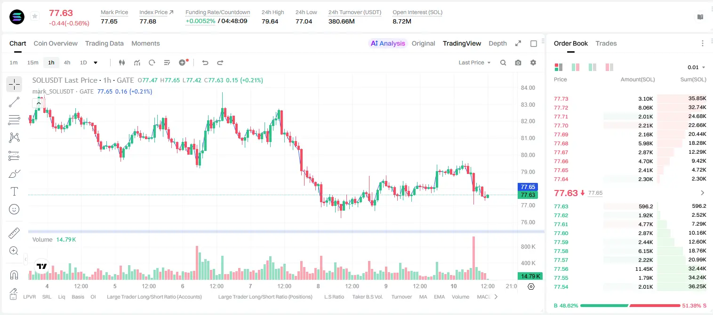Viewport: 713px width, 315px height.
Task: Open the Coin Overview tab
Action: pos(56,43)
